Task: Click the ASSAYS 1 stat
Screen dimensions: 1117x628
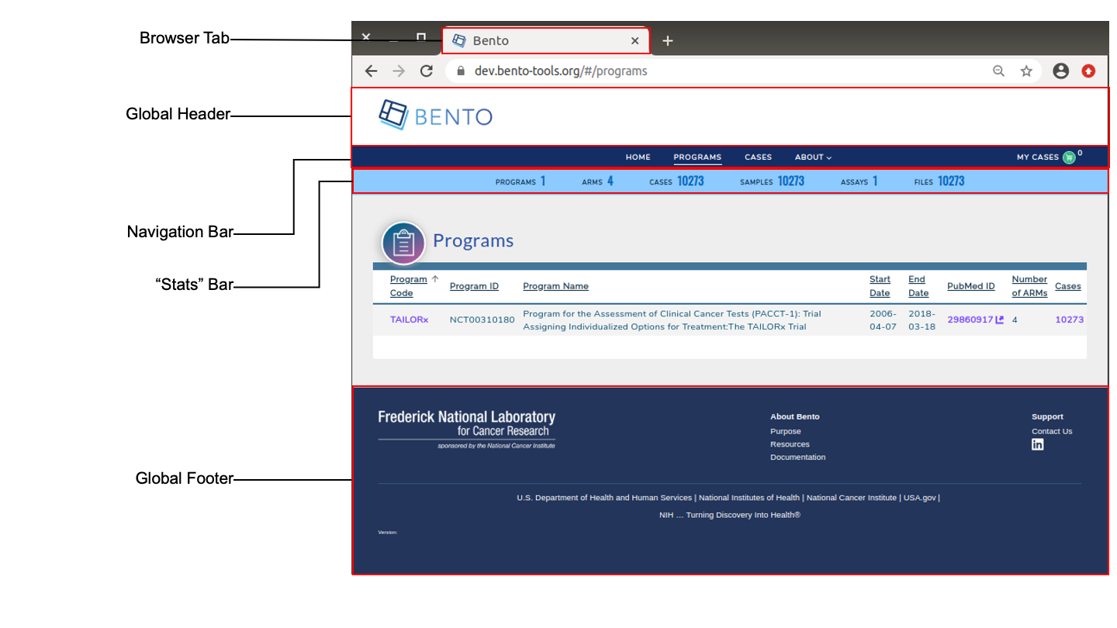Action: pyautogui.click(x=859, y=181)
